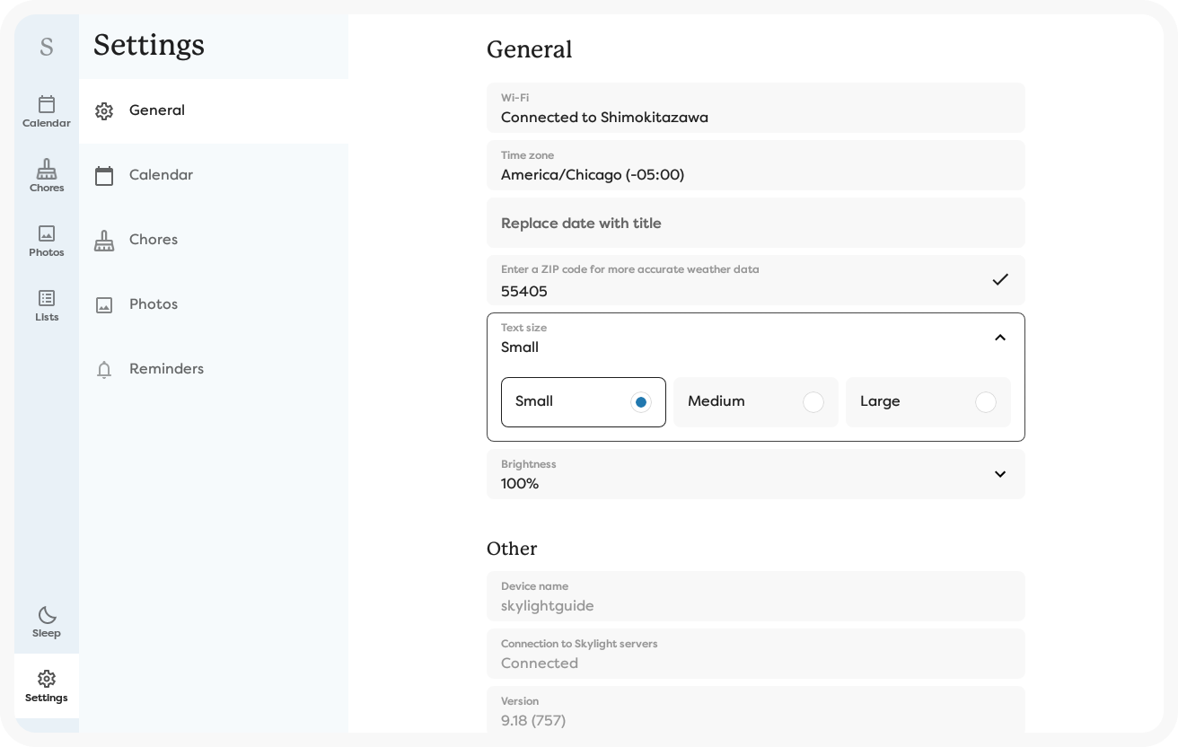The height and width of the screenshot is (747, 1178).
Task: Click the S profile letter icon
Action: [47, 47]
